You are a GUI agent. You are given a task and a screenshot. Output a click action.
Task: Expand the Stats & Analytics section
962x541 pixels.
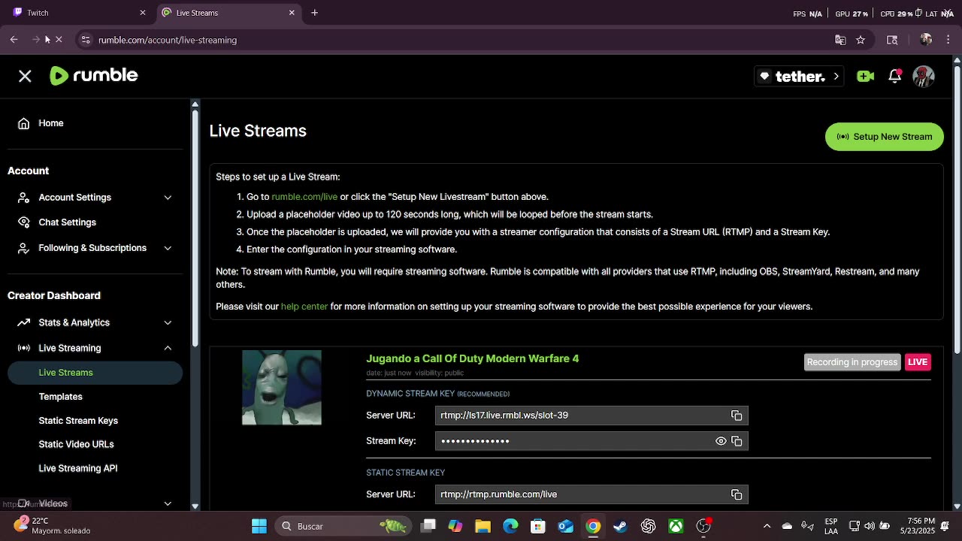point(168,323)
